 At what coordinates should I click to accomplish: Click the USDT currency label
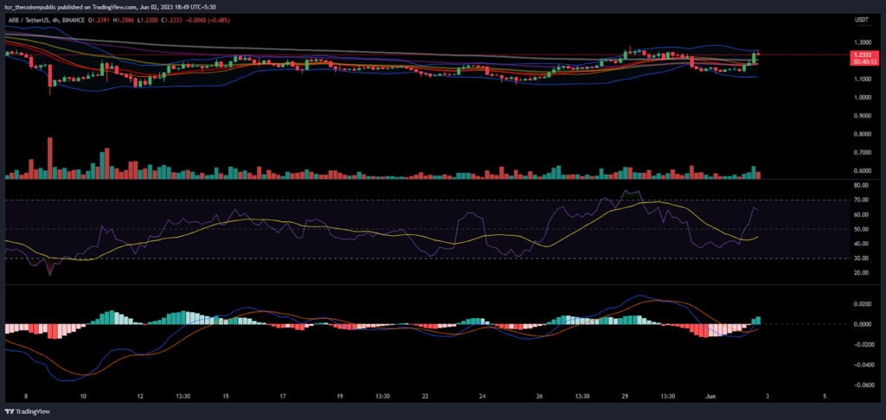[x=861, y=21]
